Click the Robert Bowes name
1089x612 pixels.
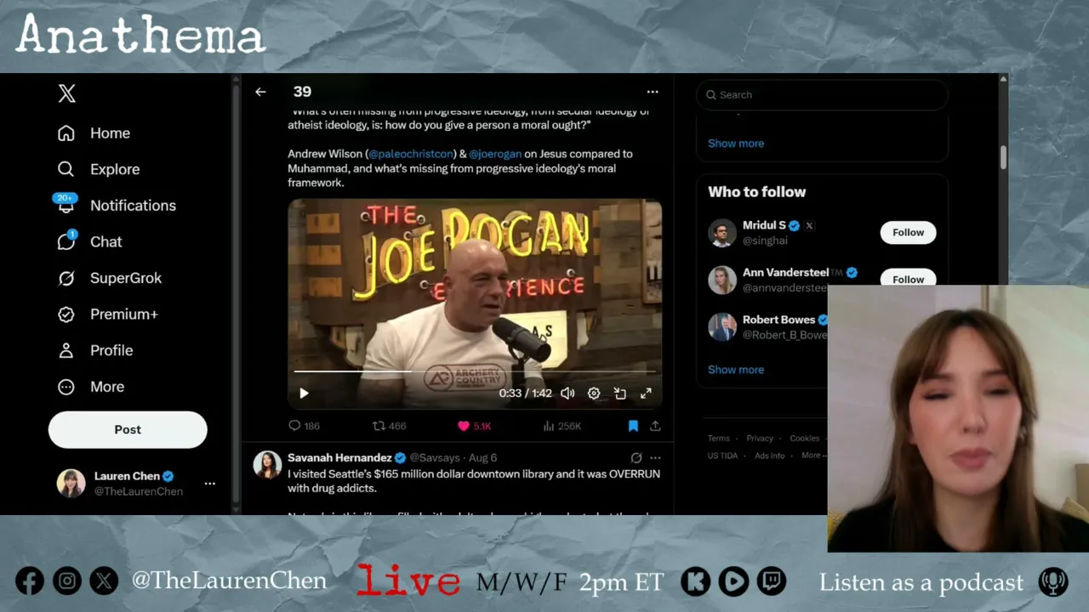tap(779, 320)
